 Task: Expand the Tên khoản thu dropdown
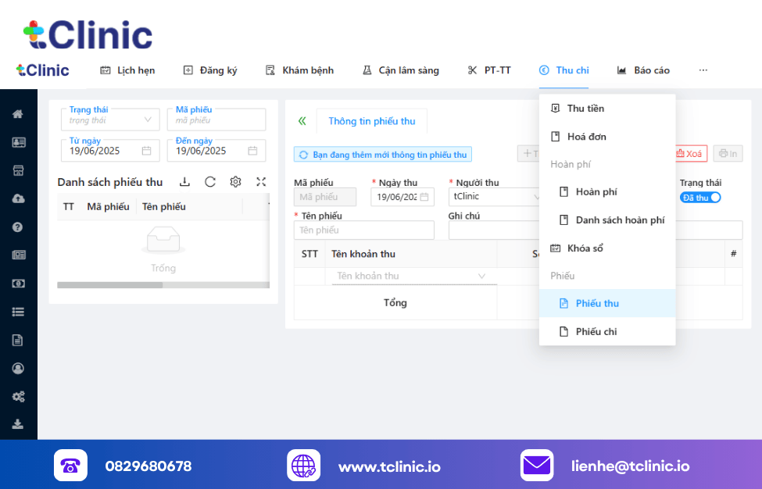[413, 277]
